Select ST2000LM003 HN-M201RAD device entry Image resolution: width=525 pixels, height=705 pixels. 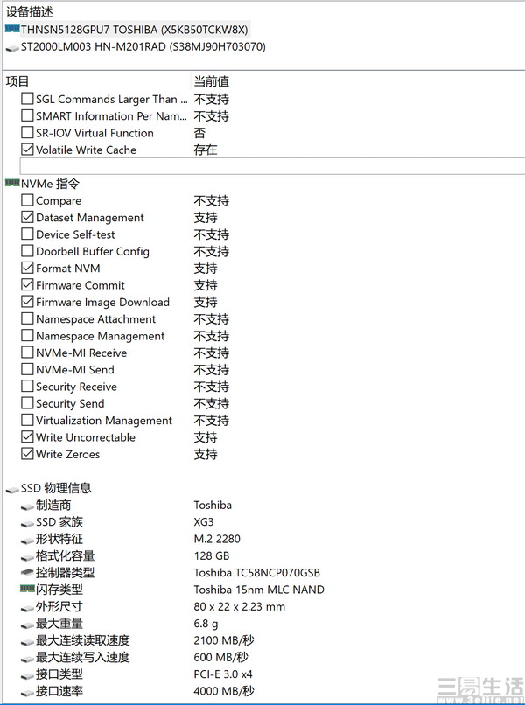[143, 47]
